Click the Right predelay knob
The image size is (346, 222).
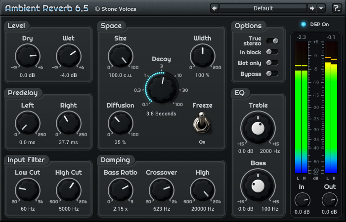[x=69, y=123]
